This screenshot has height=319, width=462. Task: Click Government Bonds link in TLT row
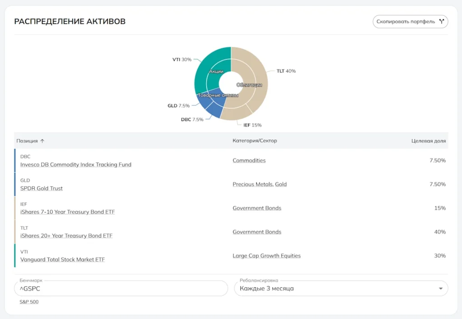click(257, 232)
